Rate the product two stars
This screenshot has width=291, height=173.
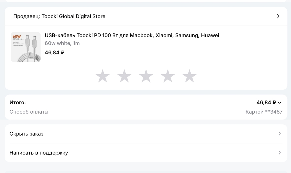pos(124,76)
